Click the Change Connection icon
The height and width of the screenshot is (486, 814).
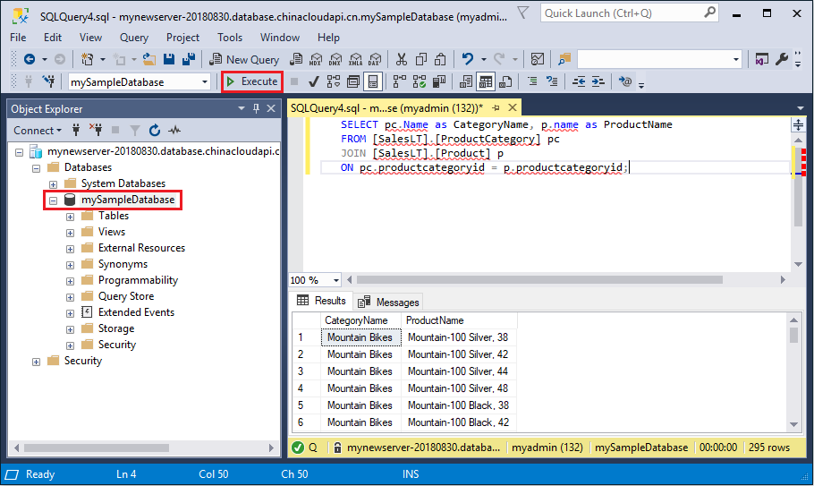pyautogui.click(x=49, y=81)
